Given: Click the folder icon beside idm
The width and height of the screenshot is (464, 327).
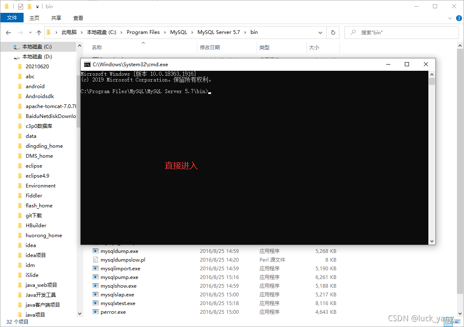Looking at the screenshot, I should [20, 265].
